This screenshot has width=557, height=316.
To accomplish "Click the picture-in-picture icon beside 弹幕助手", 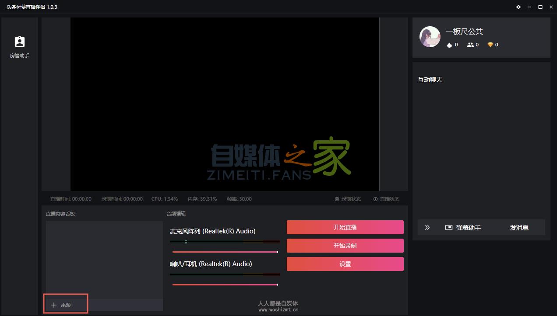I will pos(448,228).
